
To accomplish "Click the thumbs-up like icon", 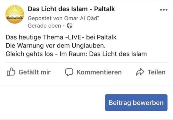I will 11,72.
